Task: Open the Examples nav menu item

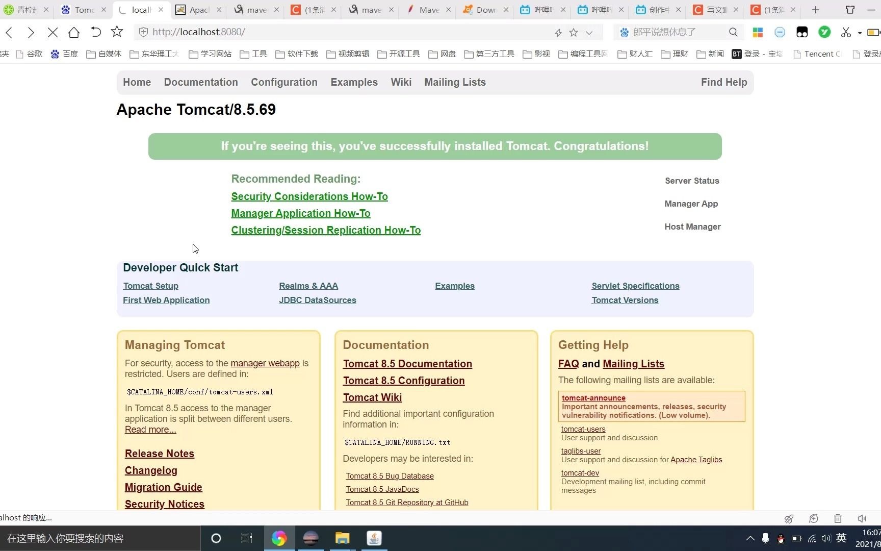Action: coord(354,82)
